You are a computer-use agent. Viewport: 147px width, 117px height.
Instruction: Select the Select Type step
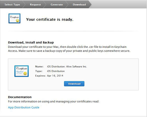click(x=12, y=4)
